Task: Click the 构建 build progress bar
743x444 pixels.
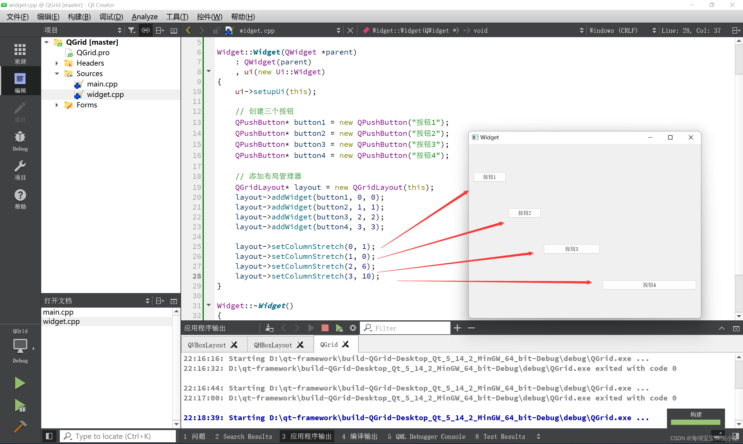Action: tap(696, 422)
